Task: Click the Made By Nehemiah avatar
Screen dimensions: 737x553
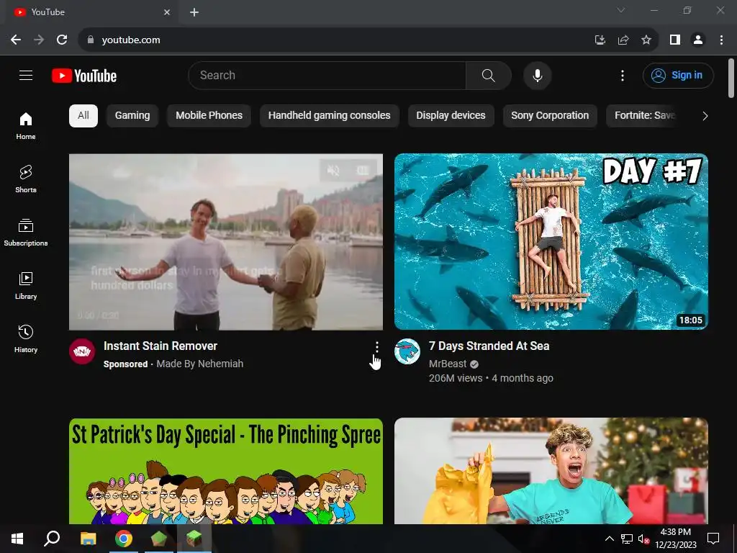Action: click(x=82, y=351)
